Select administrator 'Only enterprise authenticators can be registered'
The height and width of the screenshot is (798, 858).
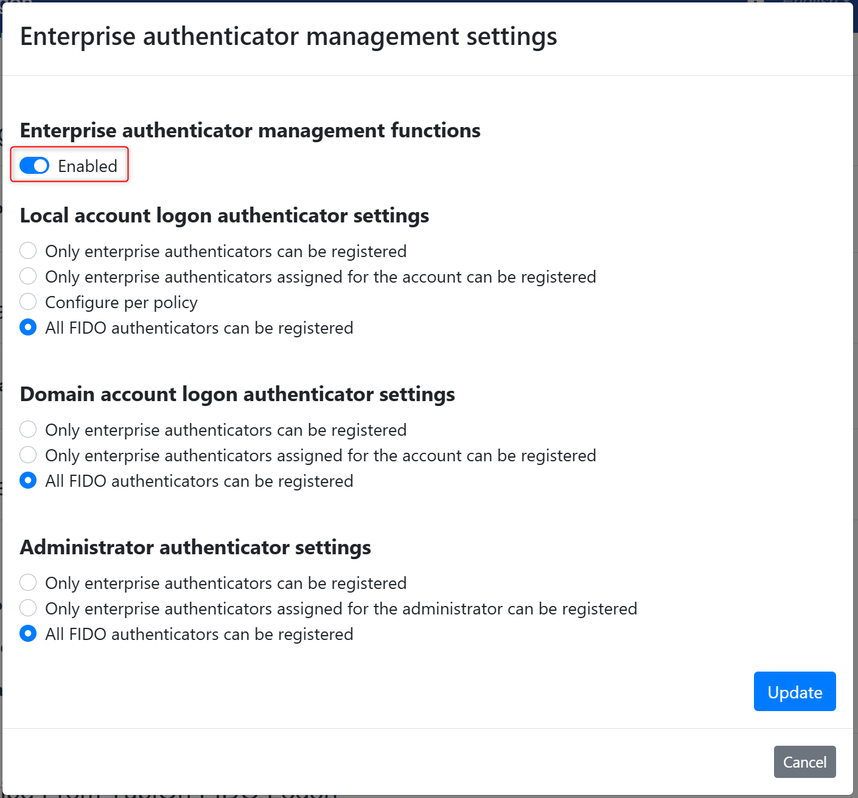tap(28, 582)
